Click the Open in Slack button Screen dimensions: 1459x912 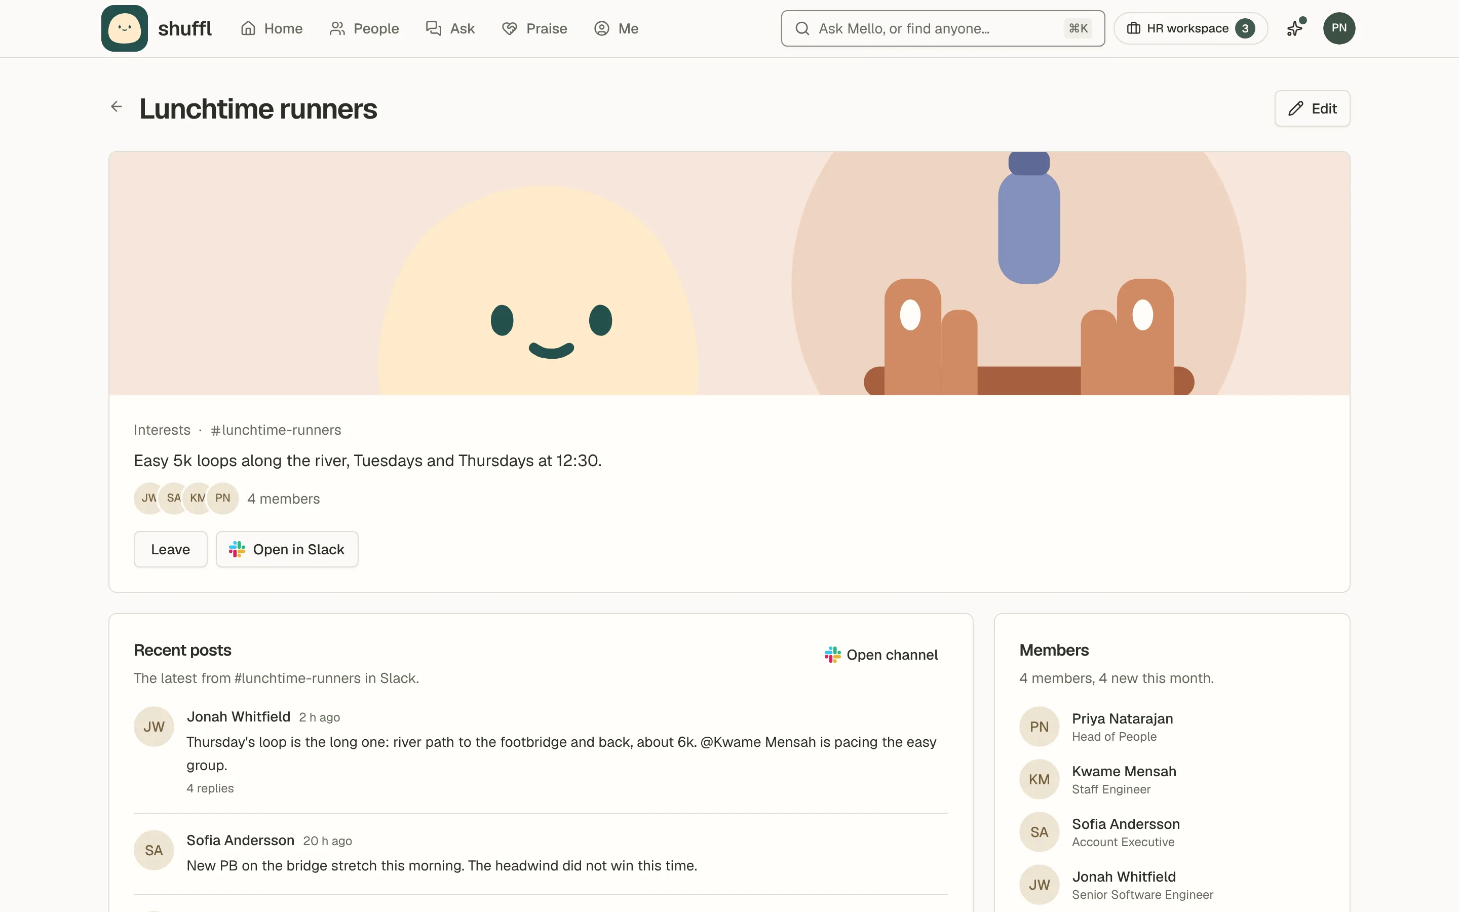[287, 549]
